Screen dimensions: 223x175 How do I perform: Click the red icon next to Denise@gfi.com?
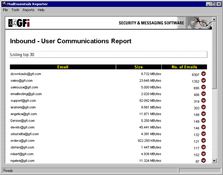204,120
